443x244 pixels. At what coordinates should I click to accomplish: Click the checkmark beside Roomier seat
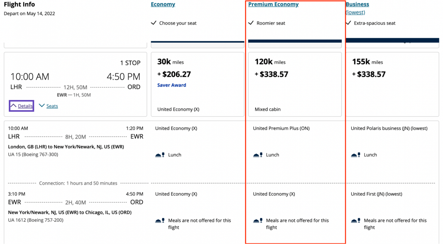(x=251, y=23)
